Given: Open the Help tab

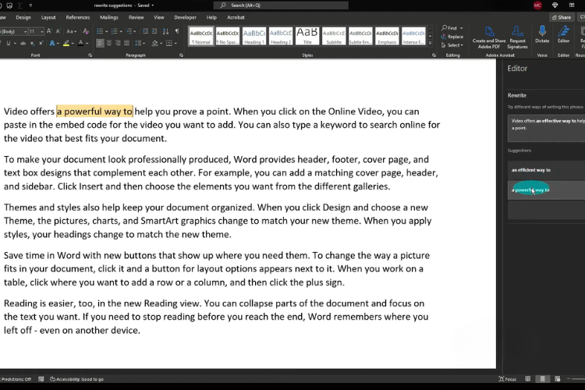Looking at the screenshot, I should point(211,17).
